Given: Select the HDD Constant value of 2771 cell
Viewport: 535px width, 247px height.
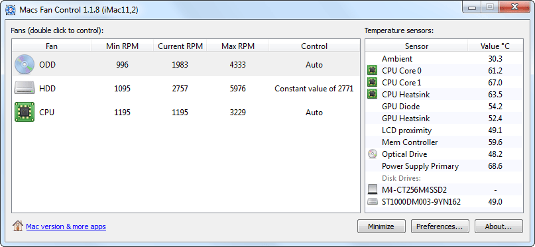Looking at the screenshot, I should click(314, 89).
